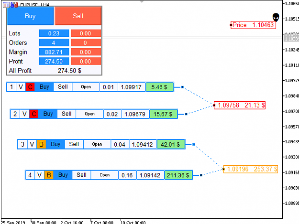Click sell Orders count 0
The image size is (299, 224).
[x=86, y=43]
